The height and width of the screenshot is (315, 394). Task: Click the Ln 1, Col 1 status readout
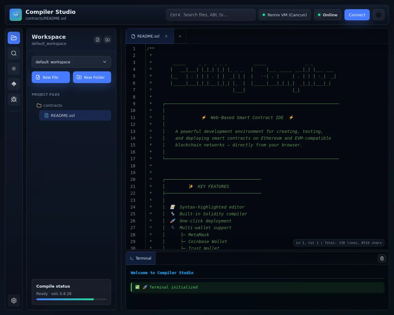[339, 243]
